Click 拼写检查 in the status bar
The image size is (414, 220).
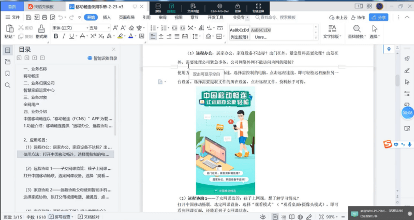coord(61,217)
